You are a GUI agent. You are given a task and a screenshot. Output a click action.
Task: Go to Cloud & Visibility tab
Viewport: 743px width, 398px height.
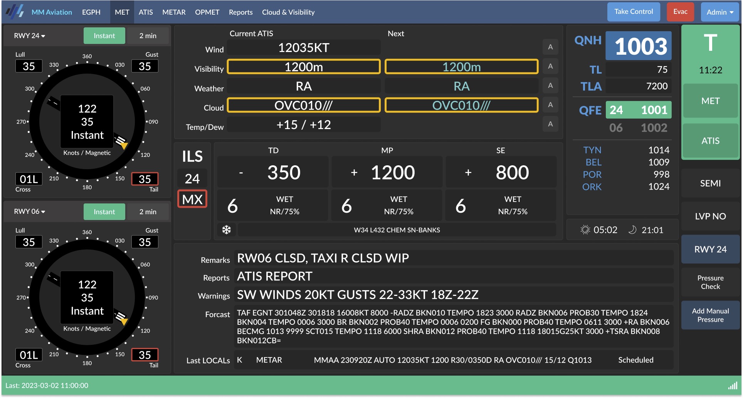tap(288, 12)
